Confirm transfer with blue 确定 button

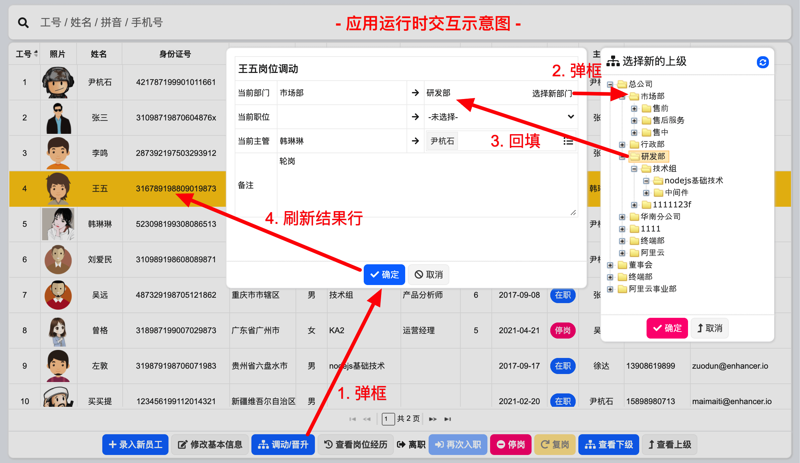click(384, 275)
